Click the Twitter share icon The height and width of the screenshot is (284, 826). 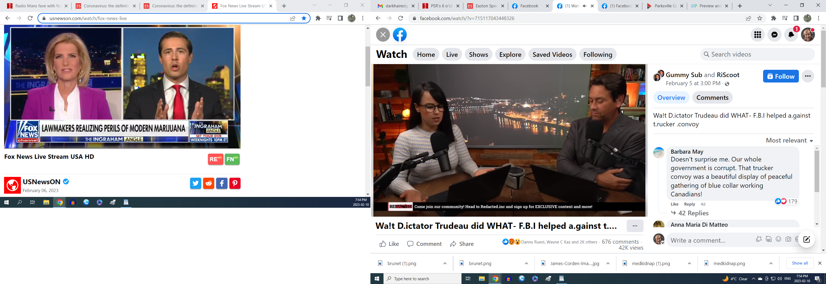tap(195, 183)
